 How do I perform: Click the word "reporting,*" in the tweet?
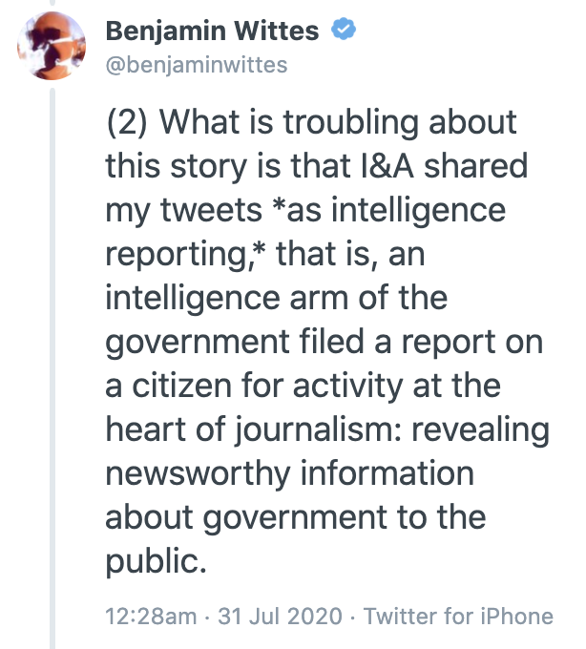(185, 255)
